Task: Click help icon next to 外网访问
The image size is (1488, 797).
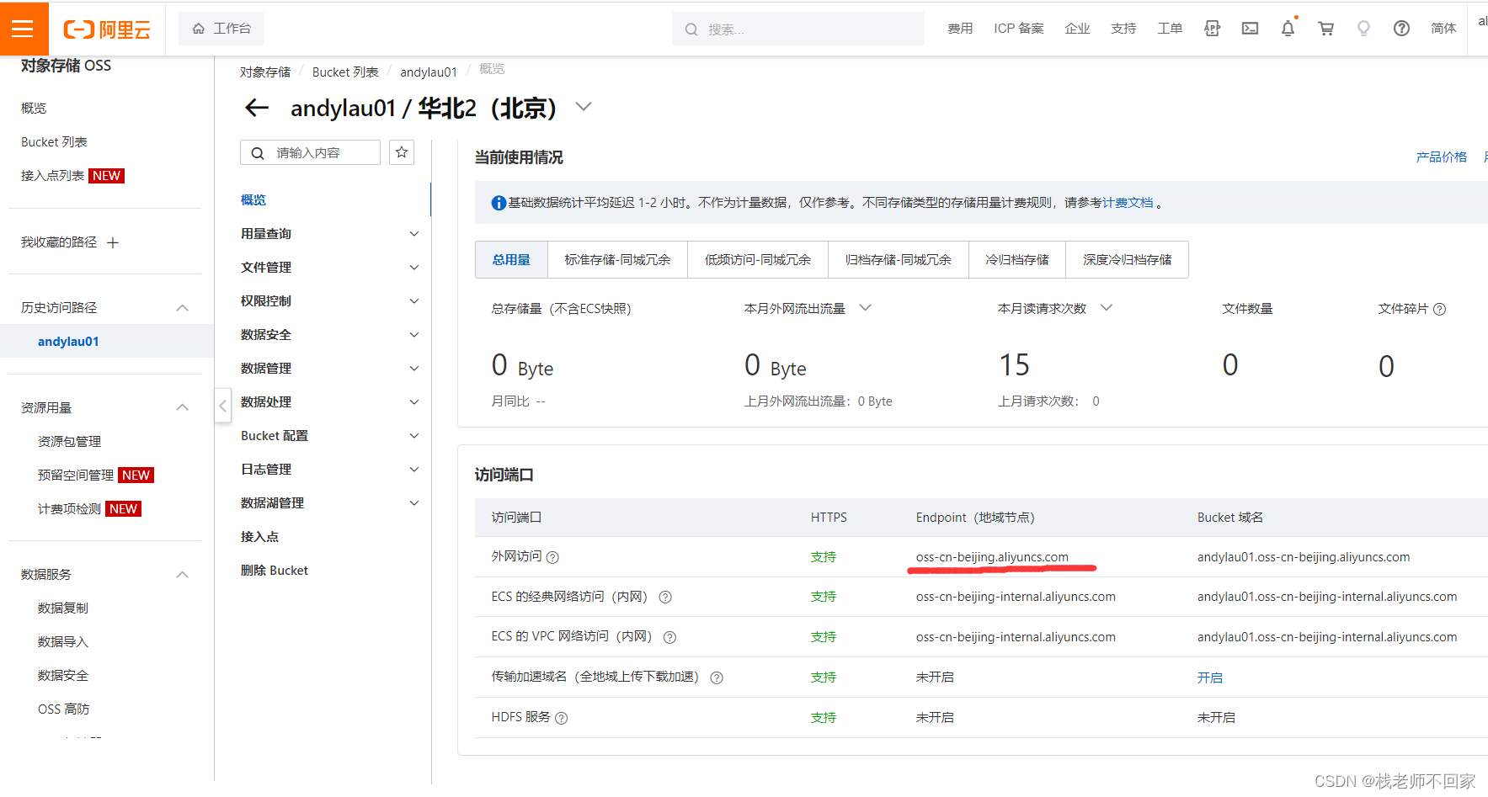Action: (x=552, y=557)
